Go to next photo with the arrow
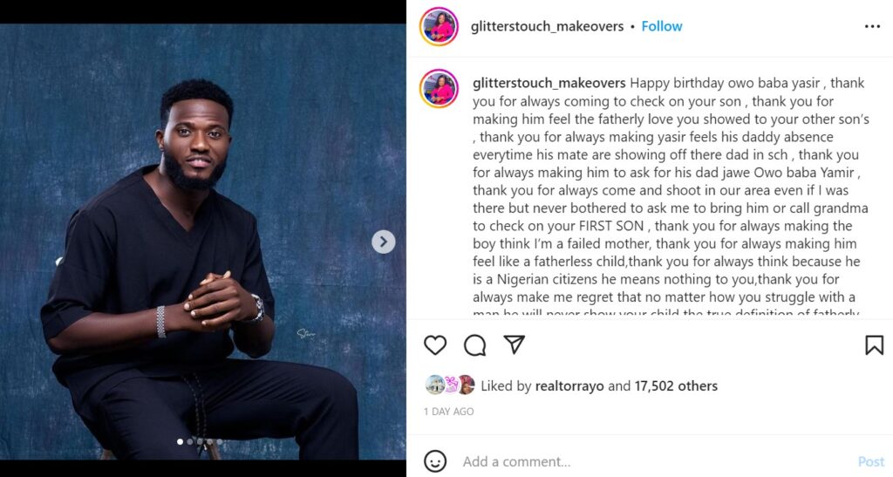Viewport: 893px width, 477px height. 384,242
